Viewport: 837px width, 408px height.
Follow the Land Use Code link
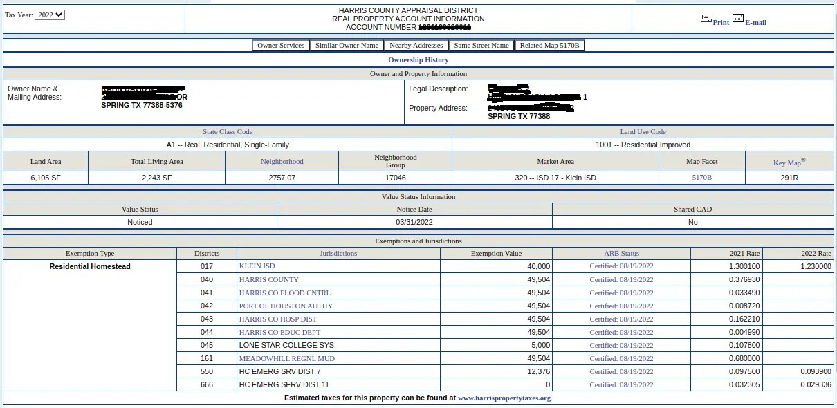(643, 131)
